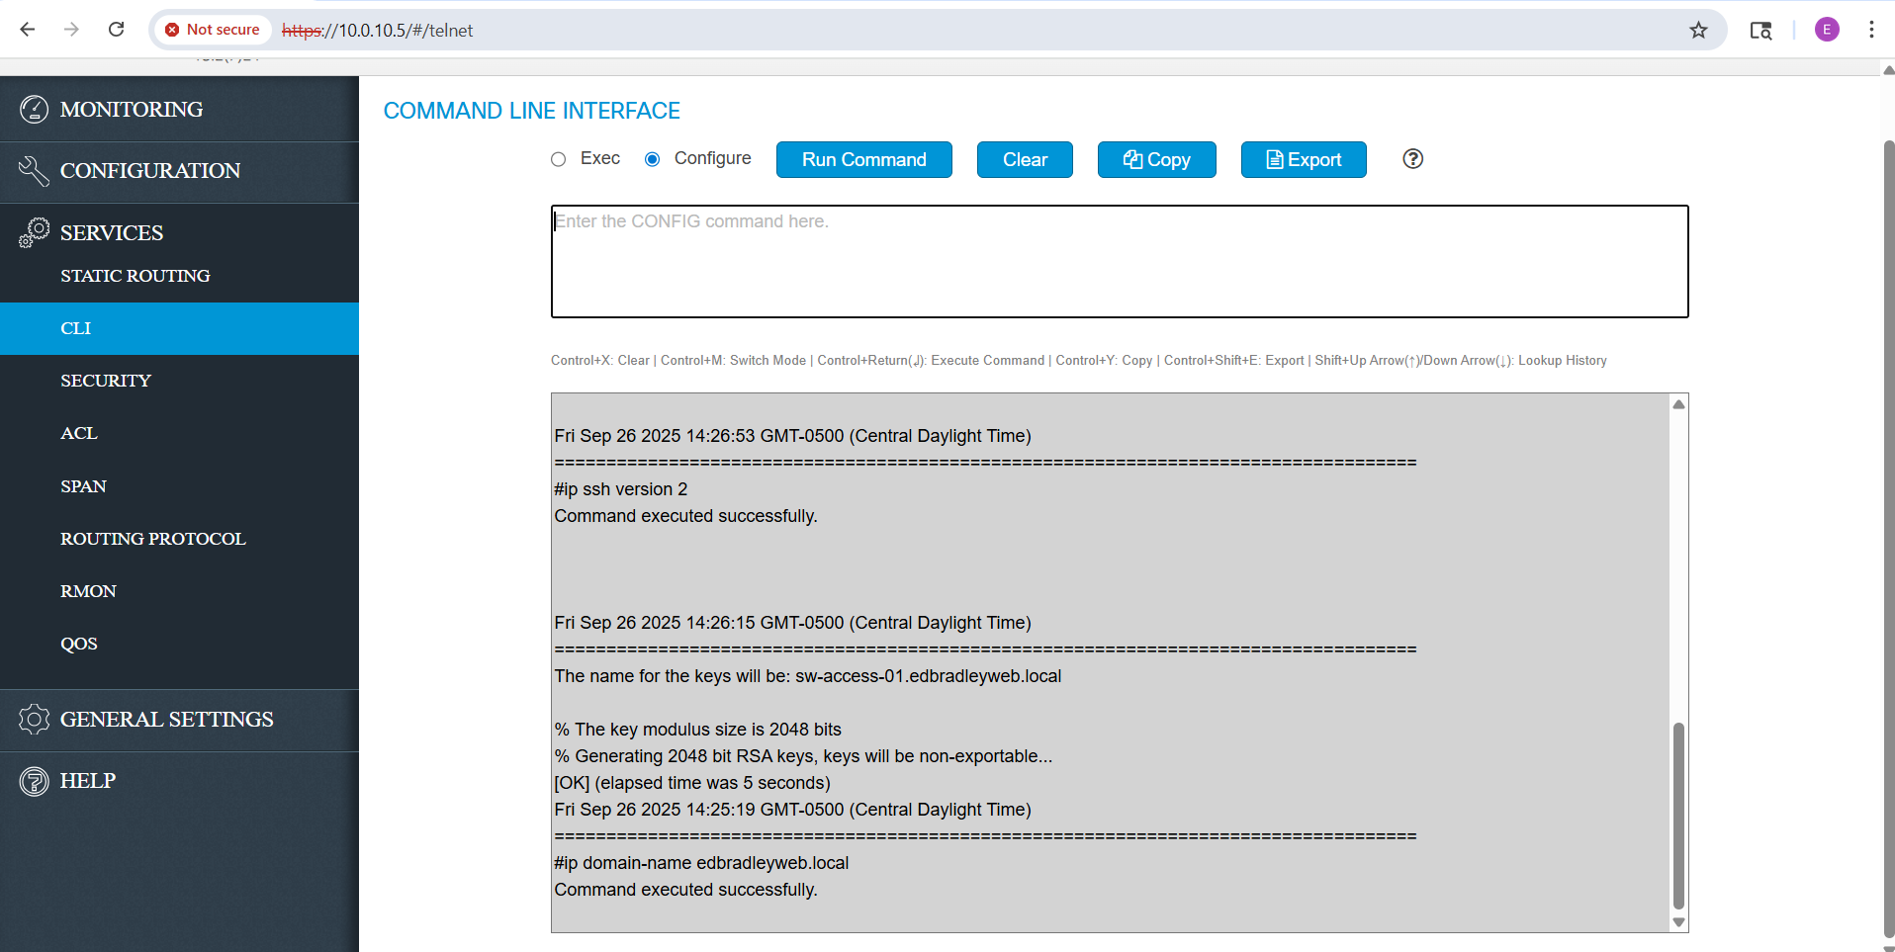This screenshot has width=1895, height=952.
Task: Click the Services gears icon
Action: (x=34, y=232)
